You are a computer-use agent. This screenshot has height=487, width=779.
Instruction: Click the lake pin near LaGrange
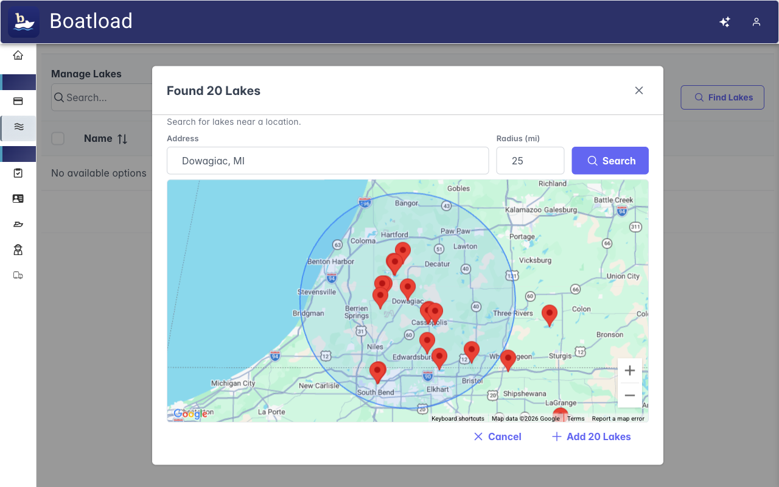click(x=561, y=415)
